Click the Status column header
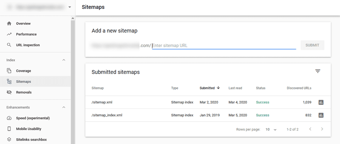Viewport: 340px width, 144px height. [261, 88]
